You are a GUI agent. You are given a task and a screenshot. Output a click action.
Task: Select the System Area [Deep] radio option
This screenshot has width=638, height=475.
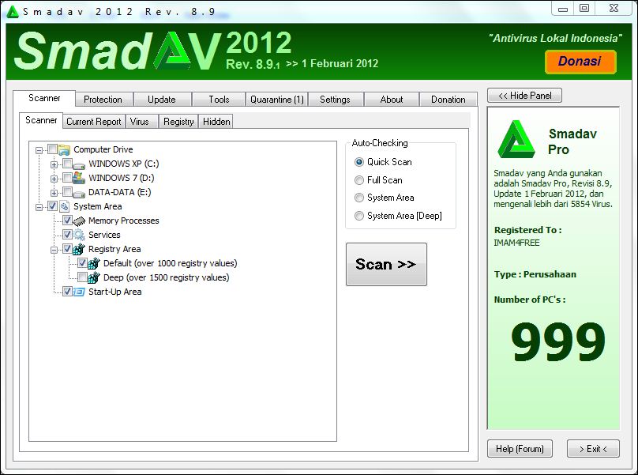(x=358, y=216)
